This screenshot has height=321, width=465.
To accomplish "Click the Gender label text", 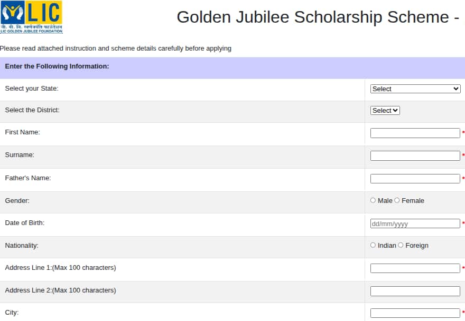I will click(17, 201).
